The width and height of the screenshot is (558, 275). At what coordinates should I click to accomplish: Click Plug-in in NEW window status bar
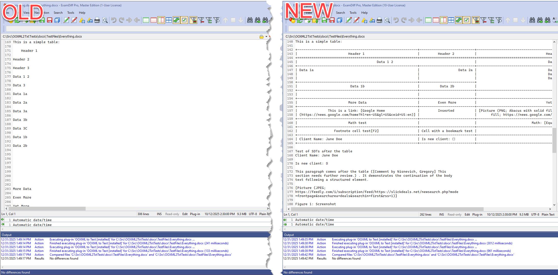477,215
